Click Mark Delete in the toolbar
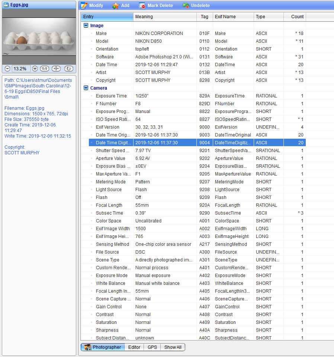Screen dimensions: 334x357 tap(156, 6)
